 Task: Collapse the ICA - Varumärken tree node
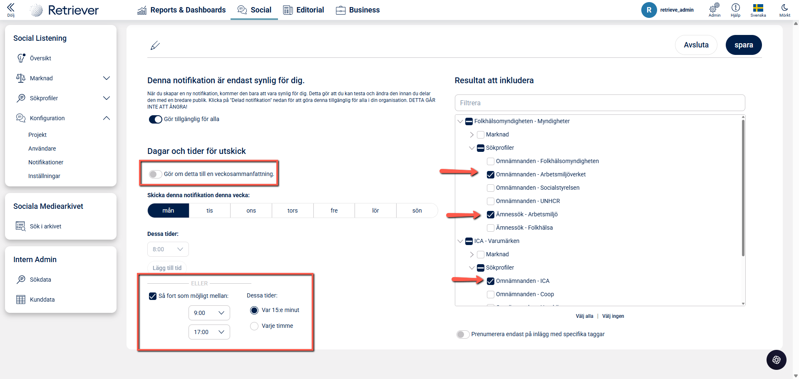tap(460, 241)
